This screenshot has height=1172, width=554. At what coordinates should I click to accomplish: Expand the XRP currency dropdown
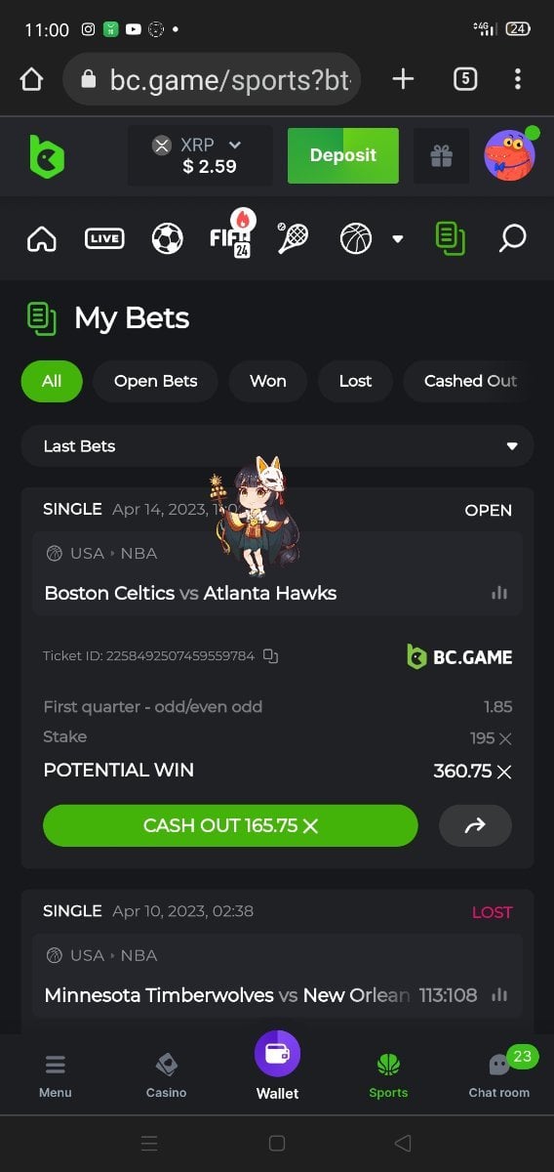click(200, 155)
